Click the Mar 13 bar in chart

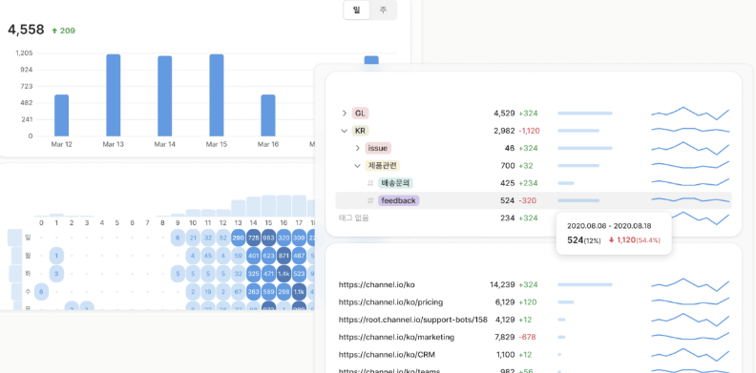(x=114, y=95)
